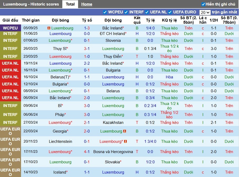Click the 3-0 score of the Pháp match
The width and height of the screenshot is (239, 177).
87,115
